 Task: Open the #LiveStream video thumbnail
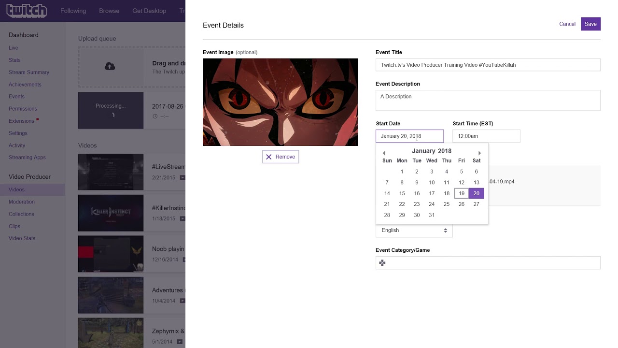tap(111, 172)
